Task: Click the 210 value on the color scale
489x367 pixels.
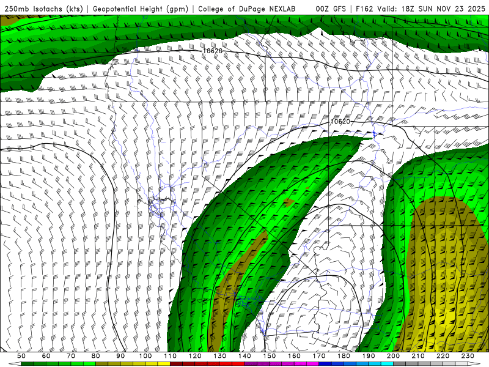Action: tap(418, 356)
